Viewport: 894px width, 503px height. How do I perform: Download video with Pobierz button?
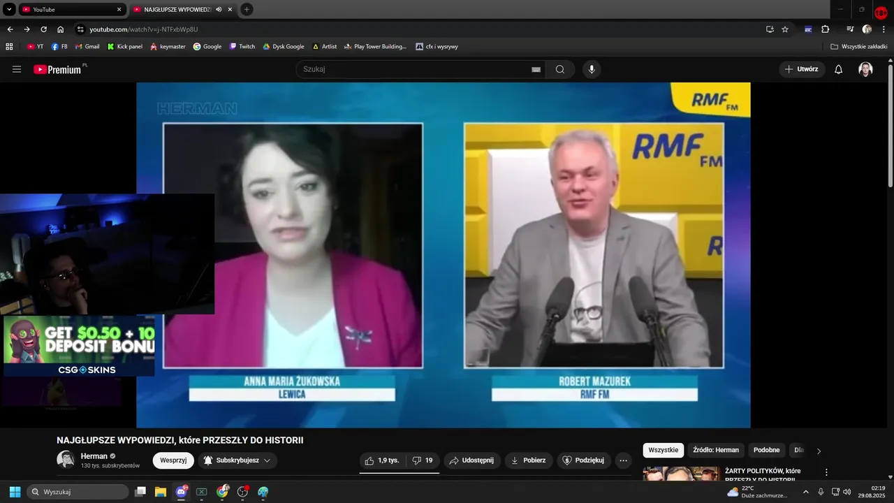pos(529,460)
